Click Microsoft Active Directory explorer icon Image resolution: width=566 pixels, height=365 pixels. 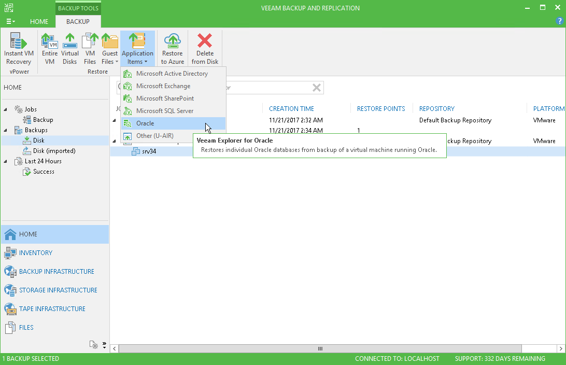[x=128, y=74]
